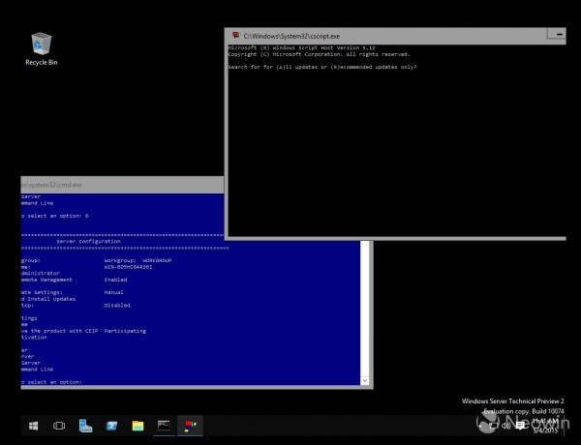This screenshot has height=445, width=581.
Task: Switch to the cmd.exe taskbar button
Action: pyautogui.click(x=164, y=426)
